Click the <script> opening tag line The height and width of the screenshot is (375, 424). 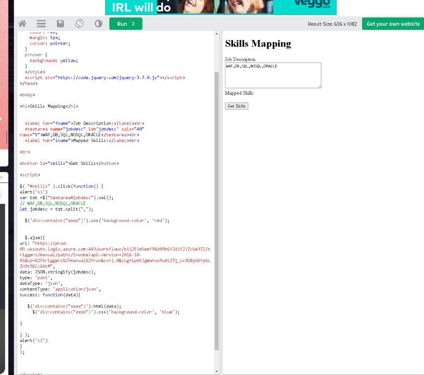point(30,175)
